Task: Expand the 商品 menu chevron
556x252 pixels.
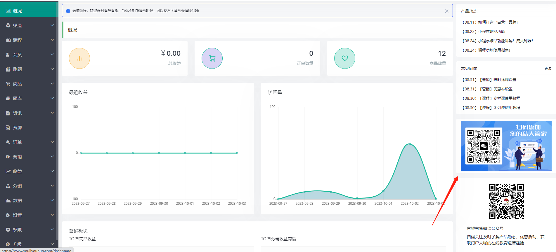Action: pos(52,84)
